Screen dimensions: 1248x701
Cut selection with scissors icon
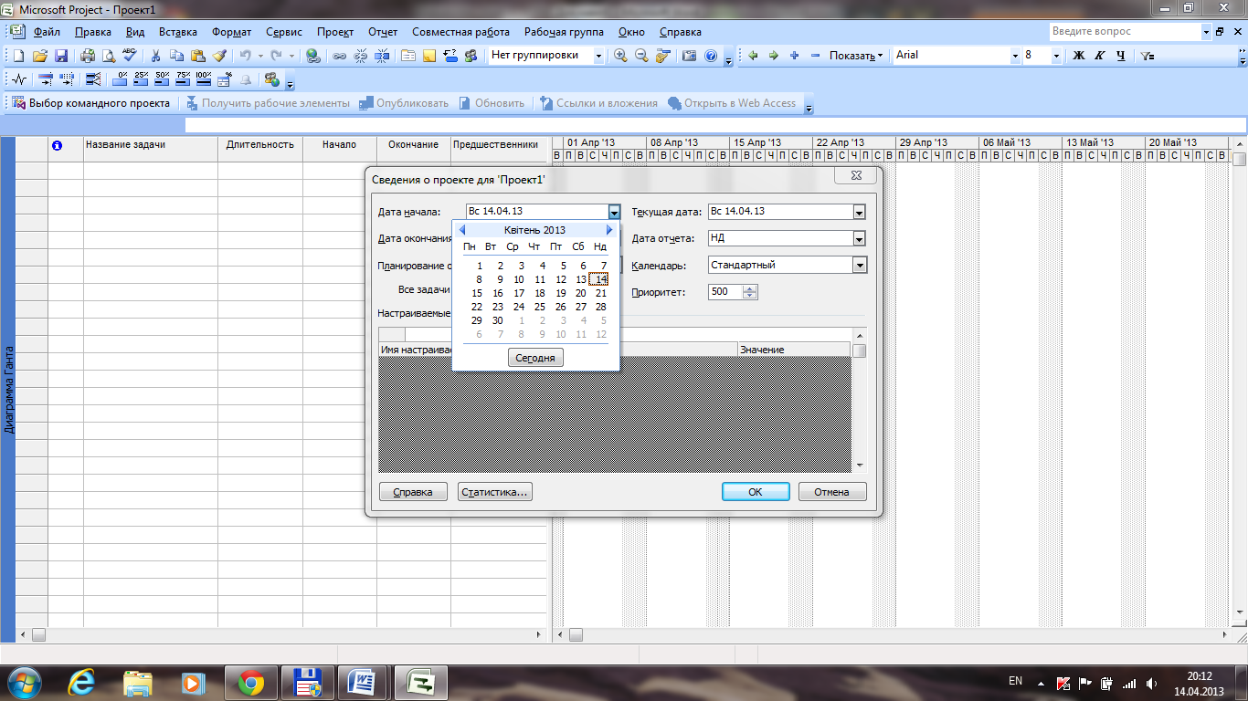(x=155, y=56)
